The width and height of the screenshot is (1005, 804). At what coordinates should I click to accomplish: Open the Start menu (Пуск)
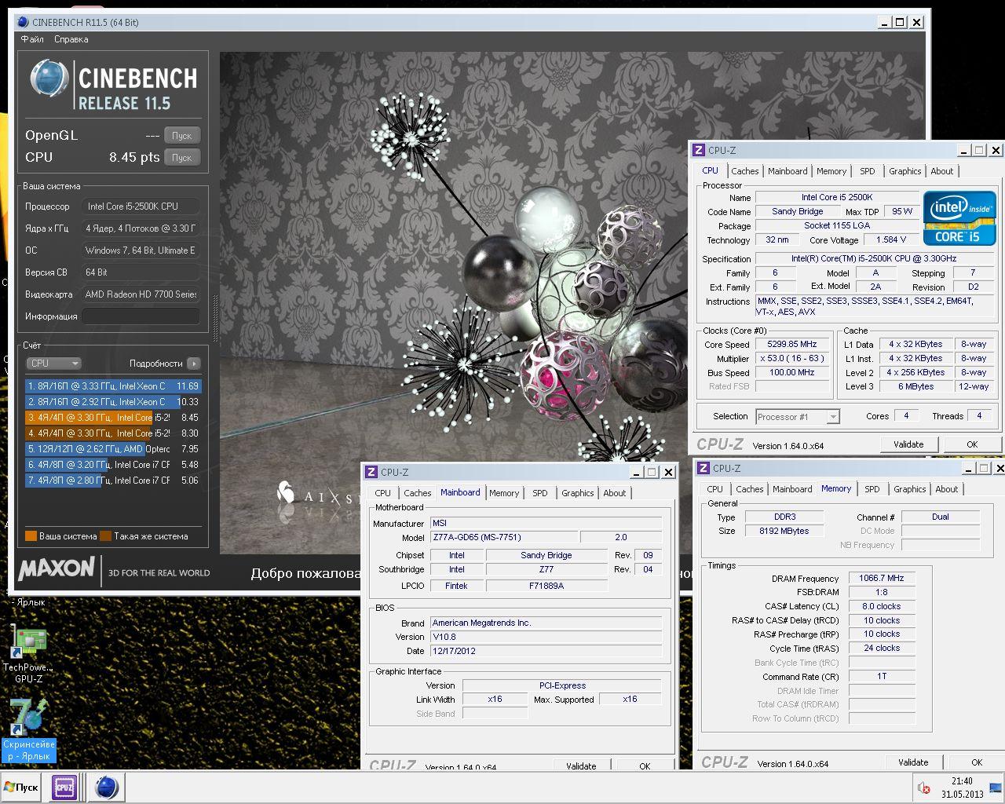[x=21, y=787]
